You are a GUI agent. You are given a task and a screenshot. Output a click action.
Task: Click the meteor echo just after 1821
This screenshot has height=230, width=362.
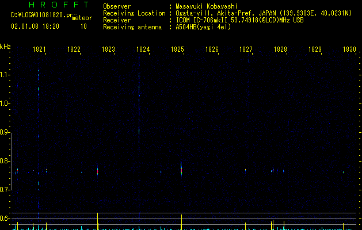pos(47,171)
